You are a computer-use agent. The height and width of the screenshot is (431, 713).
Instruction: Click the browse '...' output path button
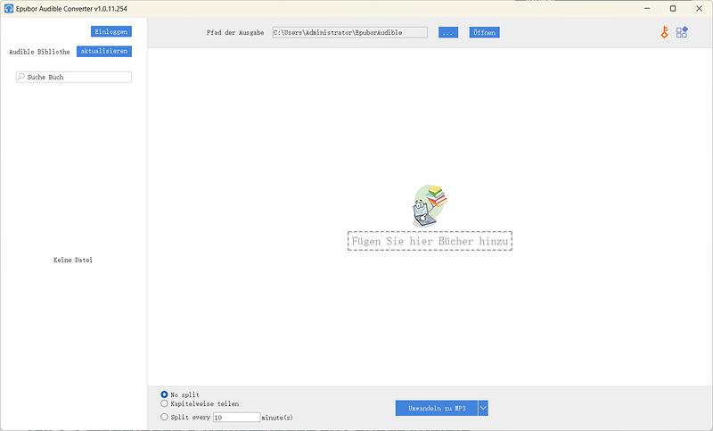tap(448, 32)
